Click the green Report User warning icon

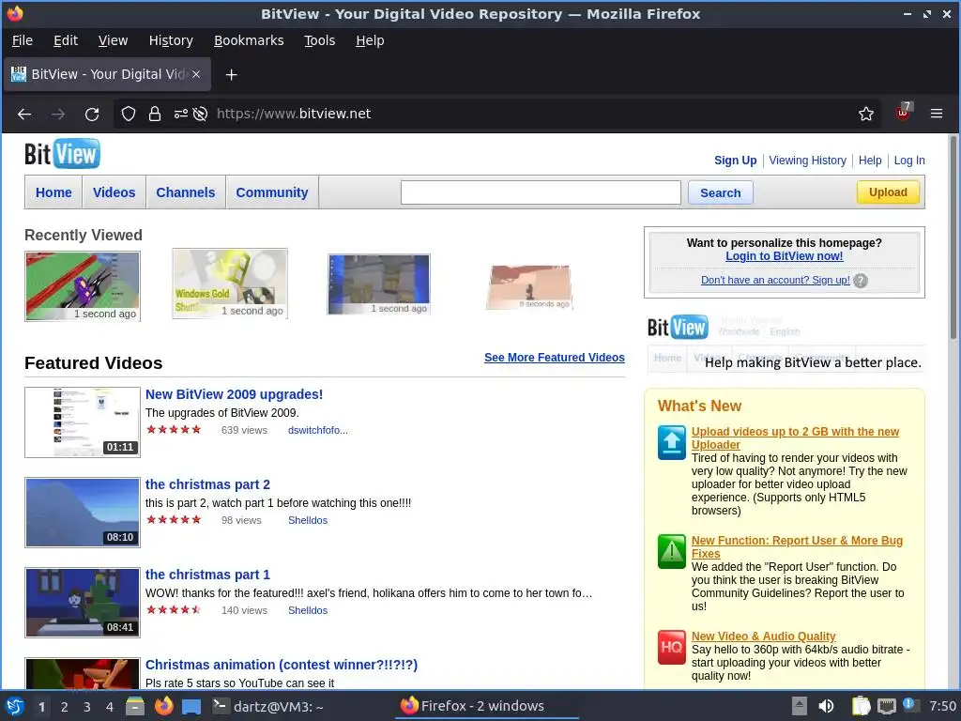672,551
